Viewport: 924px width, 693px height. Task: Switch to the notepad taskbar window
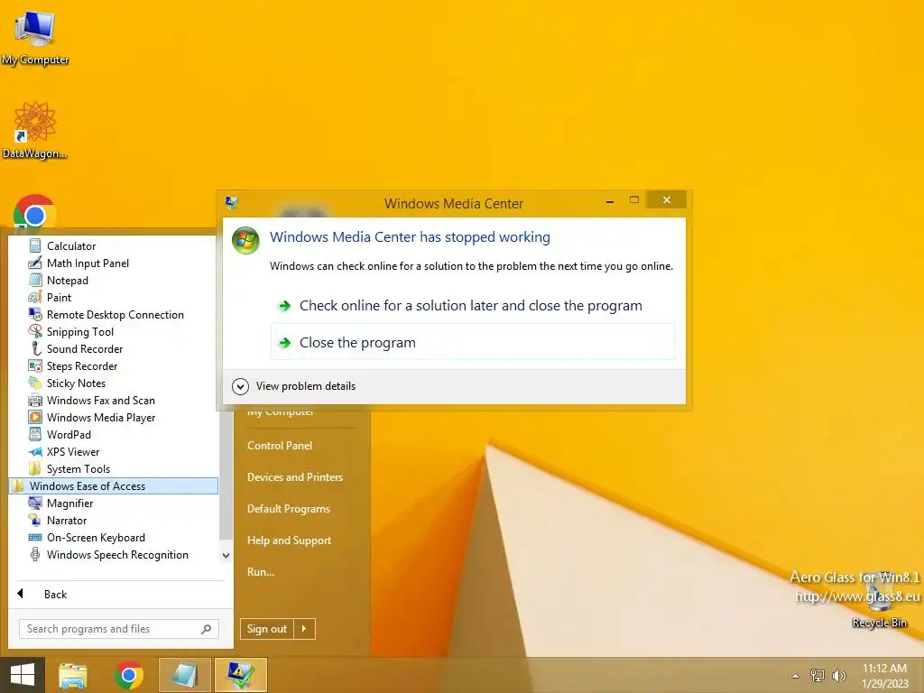pos(184,675)
